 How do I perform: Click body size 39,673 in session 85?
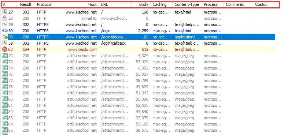(x=142, y=130)
